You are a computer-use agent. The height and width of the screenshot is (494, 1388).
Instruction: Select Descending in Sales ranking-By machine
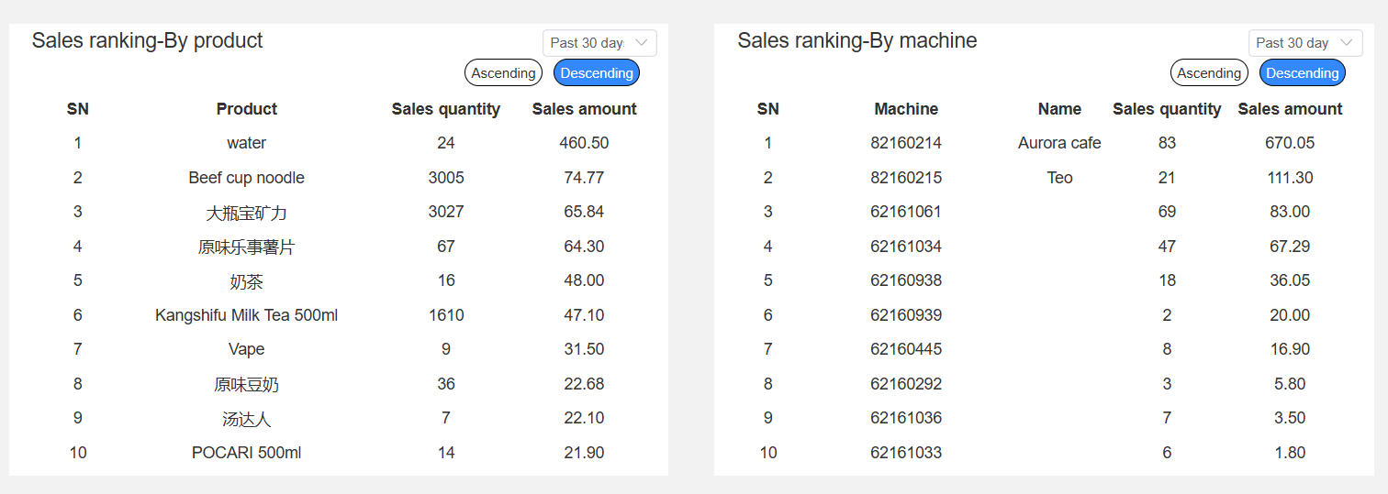[x=1302, y=73]
